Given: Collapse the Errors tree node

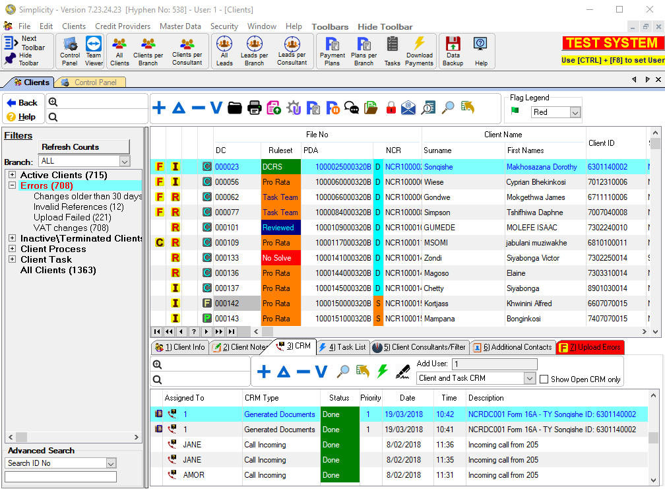Looking at the screenshot, I should (13, 185).
